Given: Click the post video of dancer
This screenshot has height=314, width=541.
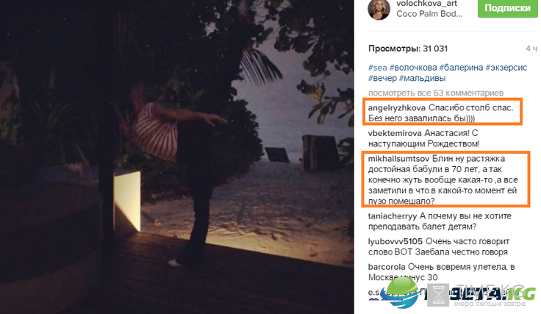Looking at the screenshot, I should (177, 157).
